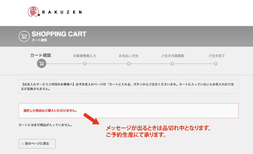This screenshot has height=154, width=253.
Task: Click the red 選択した商品はご購入いただけません error message
Action: click(50, 110)
